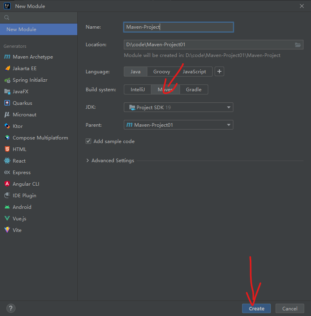Viewport: 311px width, 316px height.
Task: Click the IntelliJ IDEA logo icon
Action: coord(7,6)
